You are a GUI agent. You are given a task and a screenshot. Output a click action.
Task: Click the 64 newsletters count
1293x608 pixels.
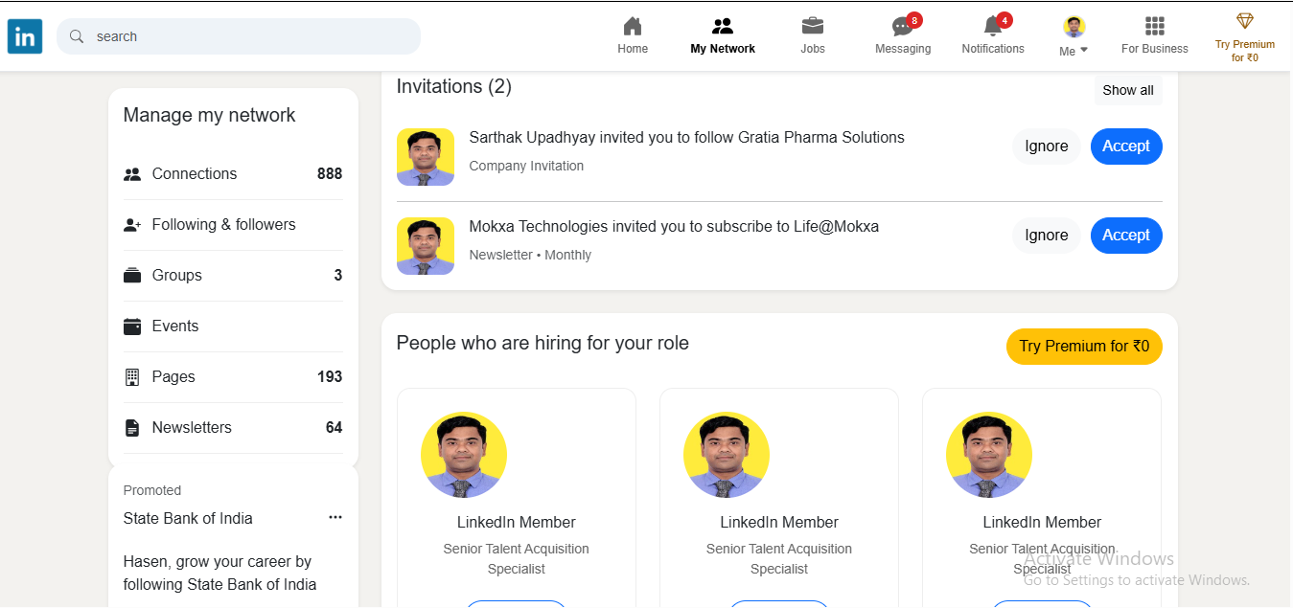pos(334,428)
